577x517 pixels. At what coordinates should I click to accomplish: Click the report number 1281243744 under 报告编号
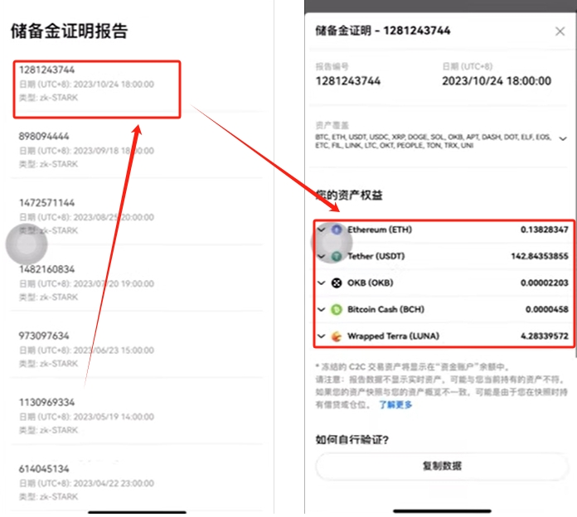click(x=348, y=81)
